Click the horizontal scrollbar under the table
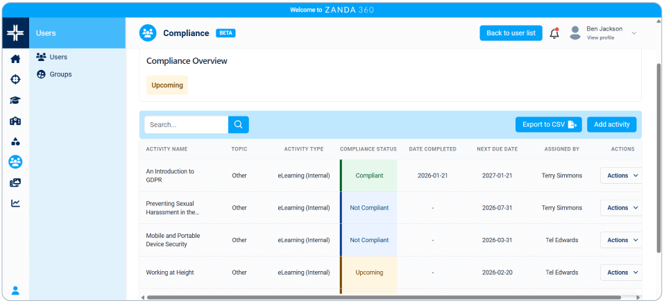 pyautogui.click(x=389, y=297)
